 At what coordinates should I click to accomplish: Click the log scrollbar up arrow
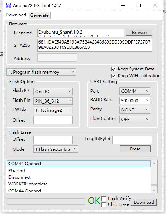154,163
